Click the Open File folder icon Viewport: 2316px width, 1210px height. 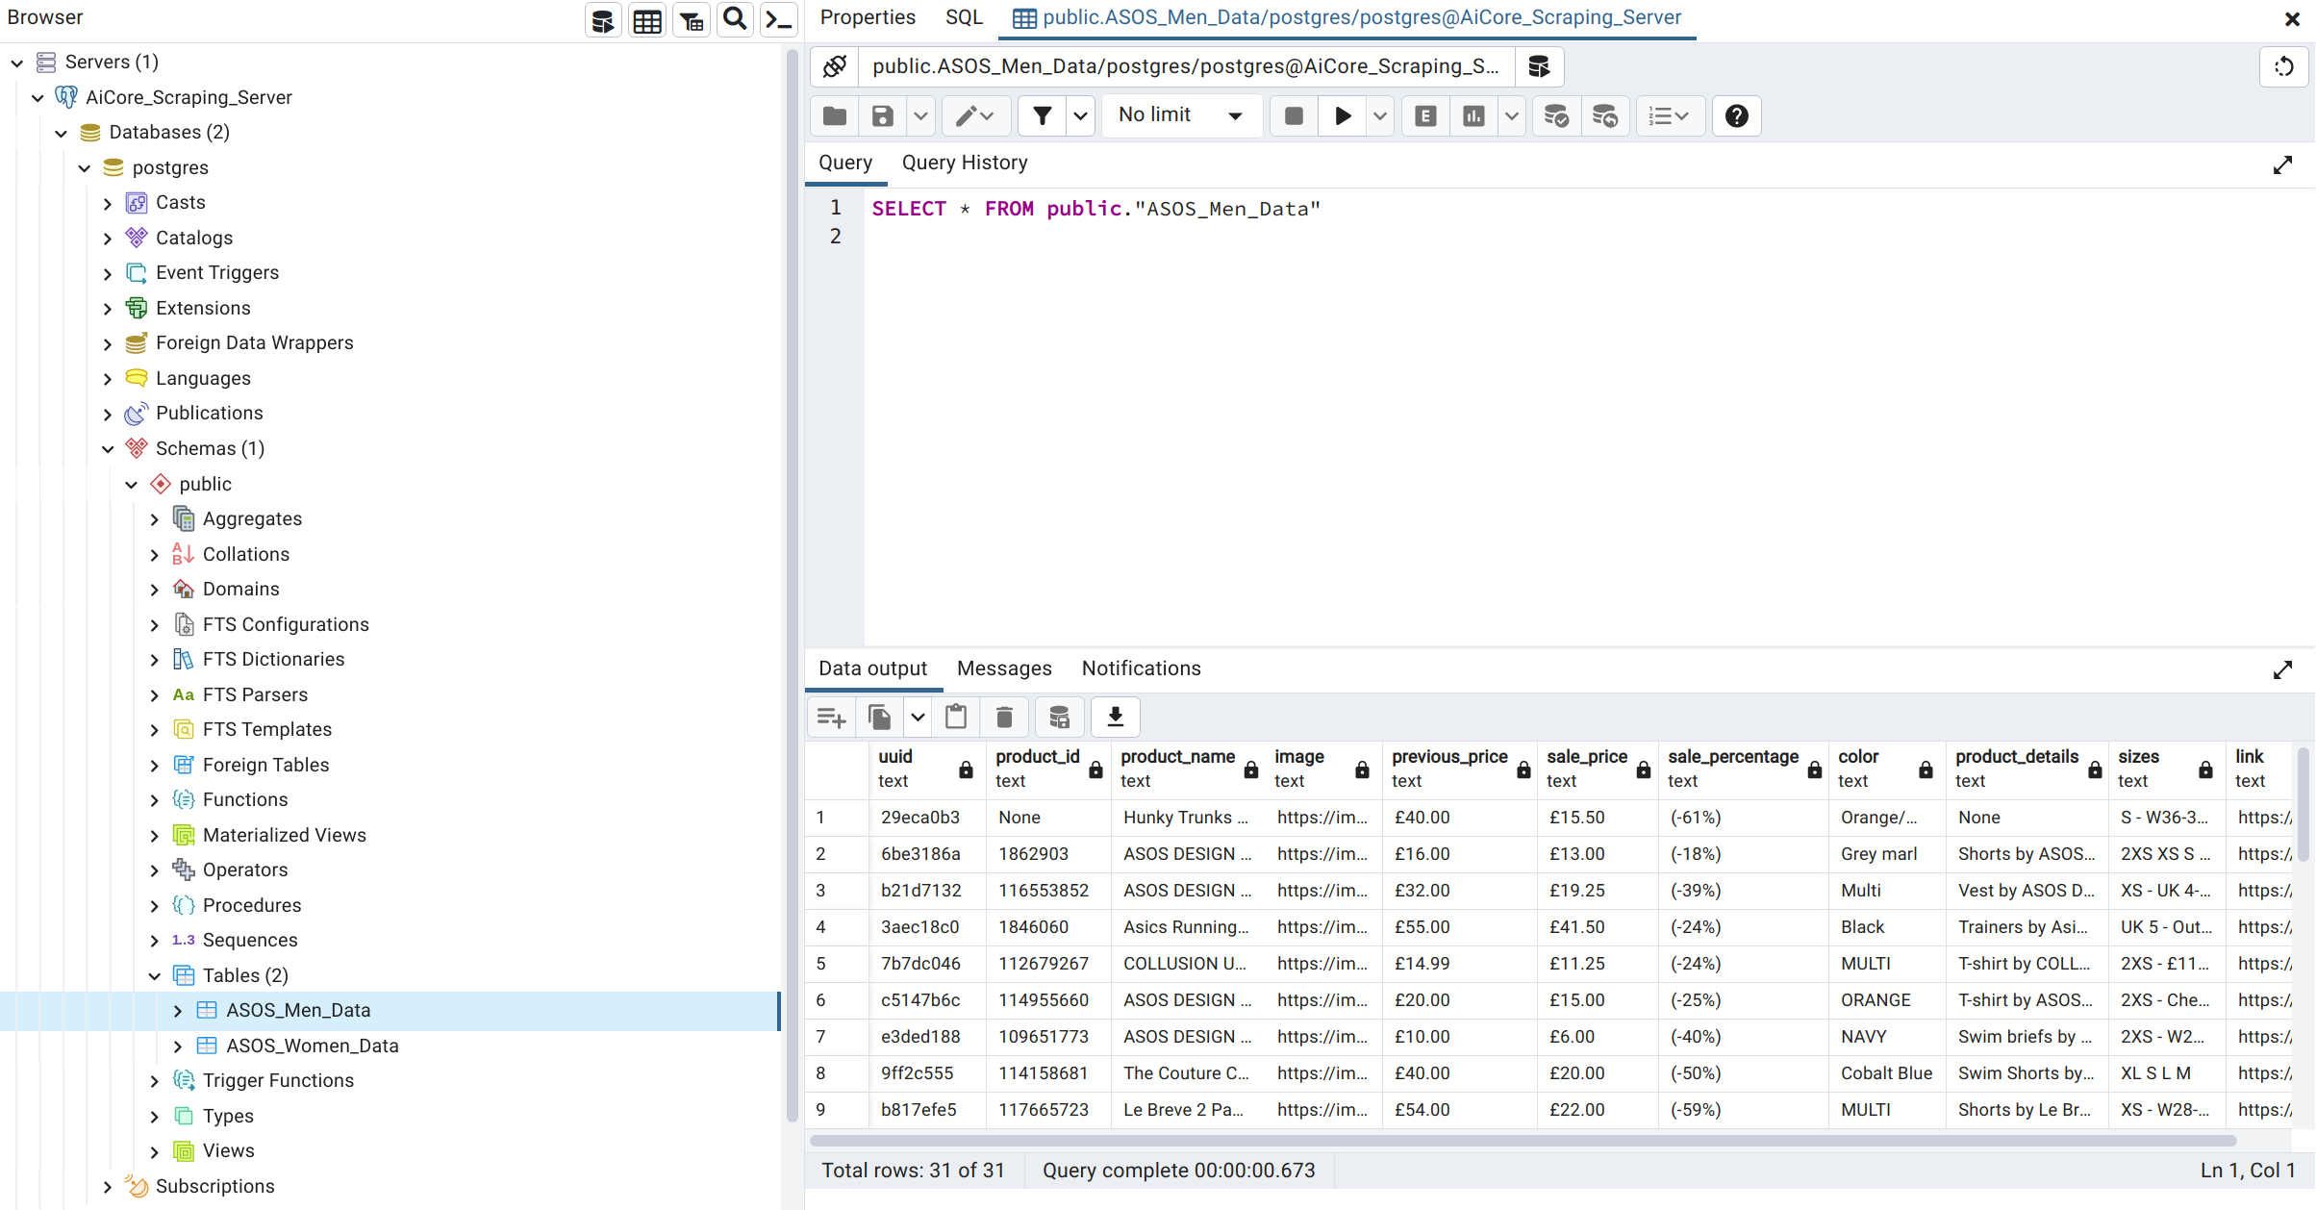click(x=835, y=116)
